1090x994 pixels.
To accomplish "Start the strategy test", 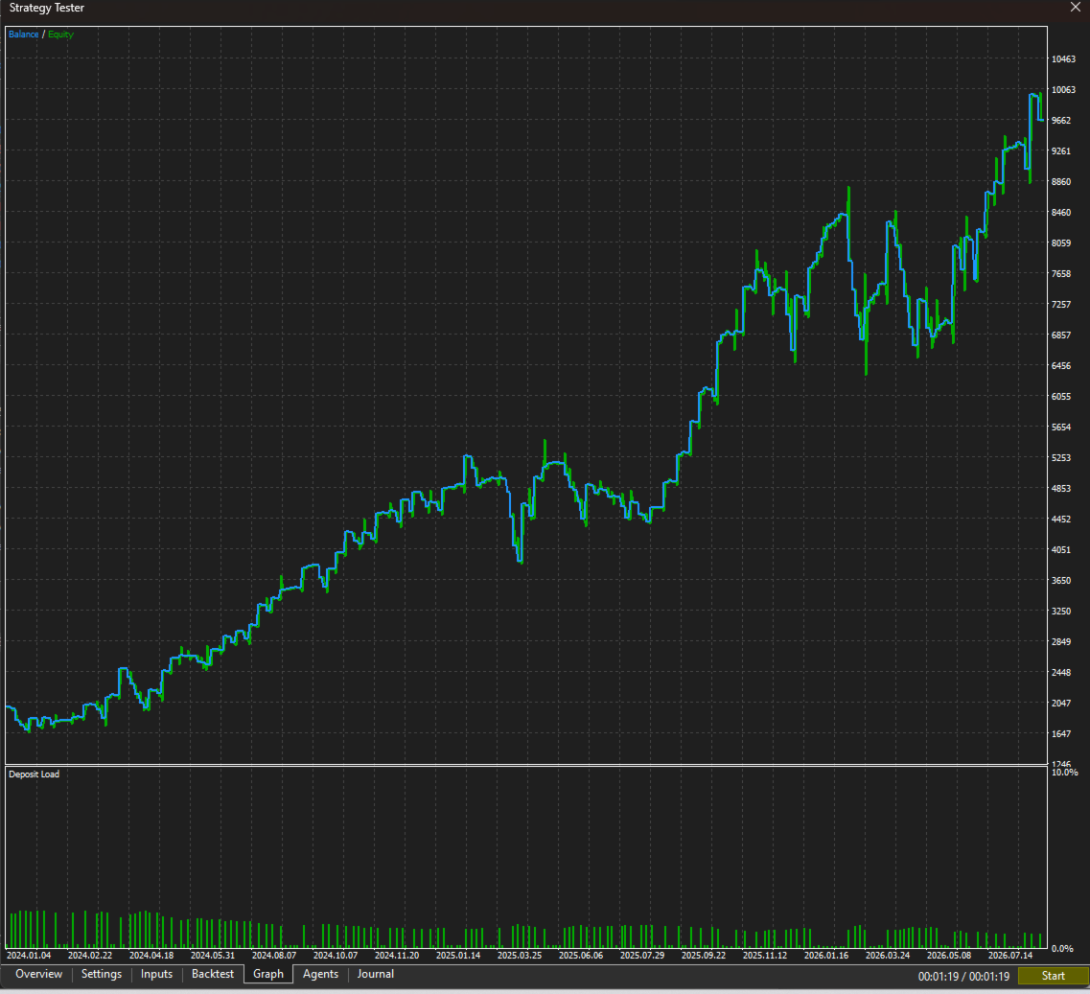I will click(1053, 976).
